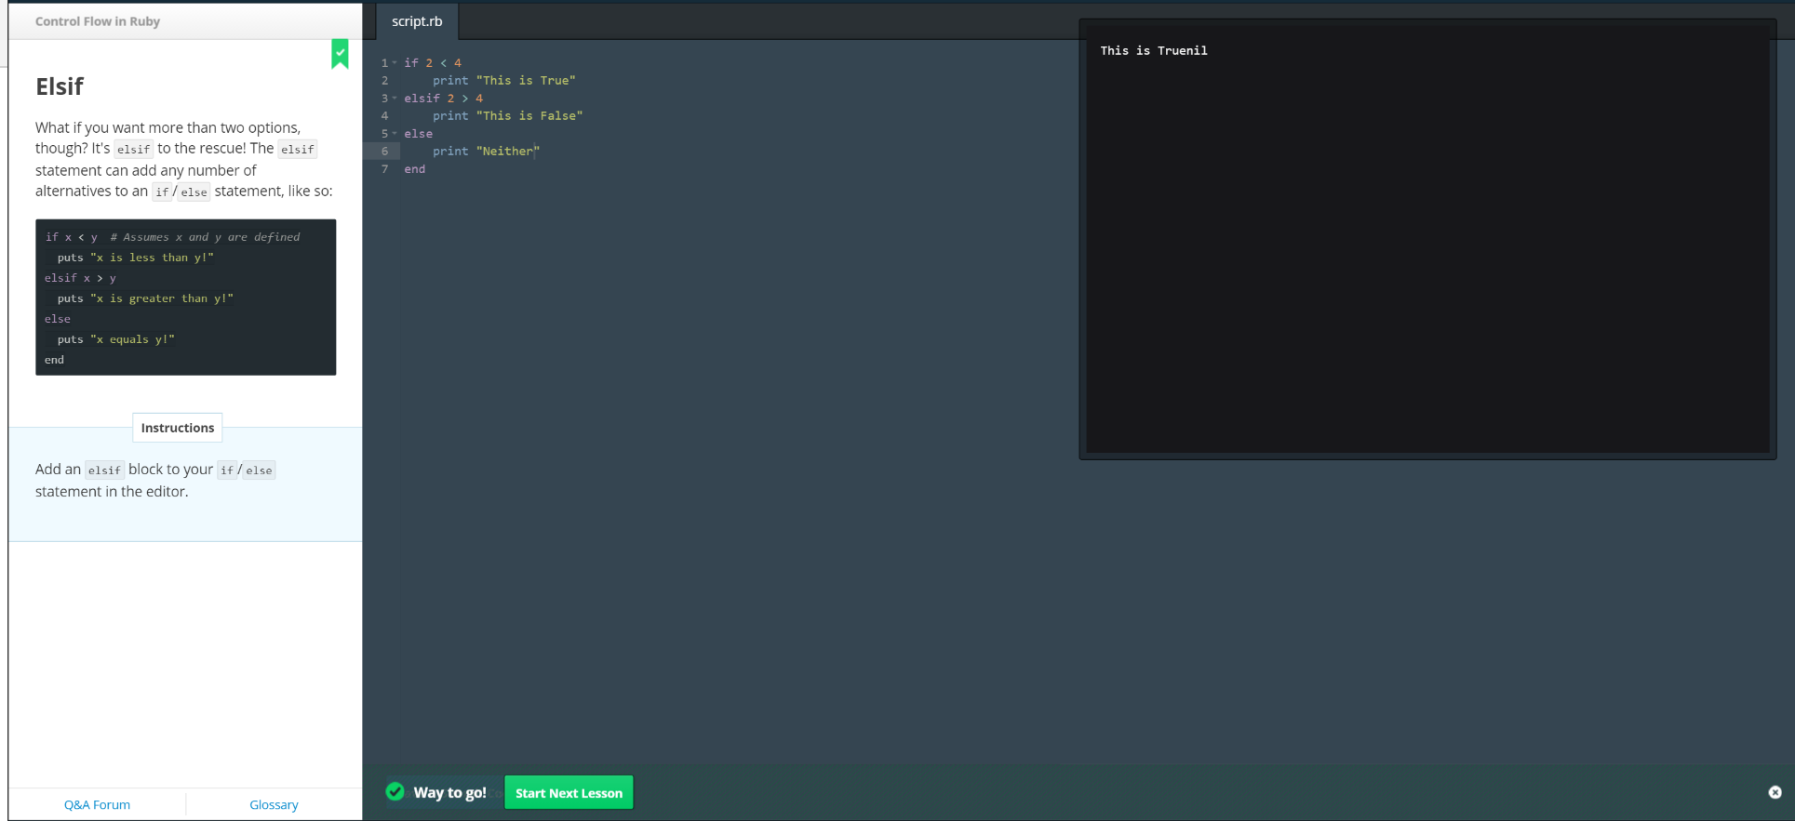
Task: Collapse the if block on line 1
Action: click(x=395, y=63)
